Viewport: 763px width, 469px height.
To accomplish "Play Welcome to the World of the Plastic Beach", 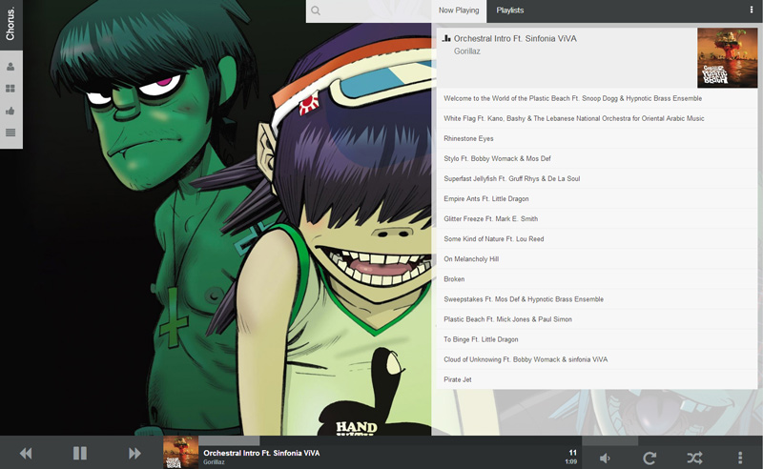I will pos(597,98).
